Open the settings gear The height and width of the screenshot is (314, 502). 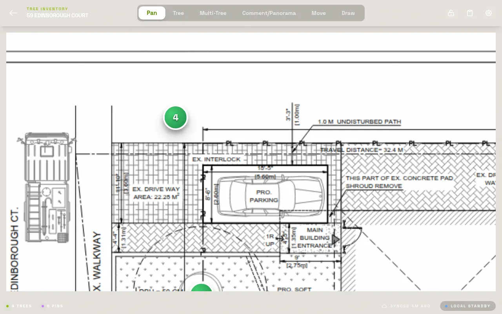tap(489, 13)
